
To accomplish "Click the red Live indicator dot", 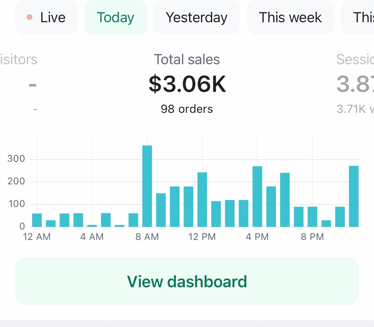I will (30, 17).
